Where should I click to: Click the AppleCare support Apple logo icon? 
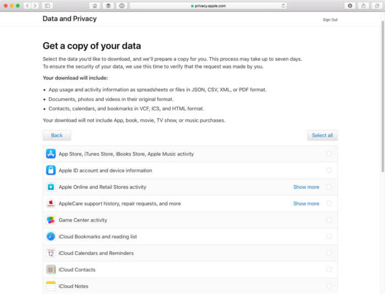coord(51,203)
